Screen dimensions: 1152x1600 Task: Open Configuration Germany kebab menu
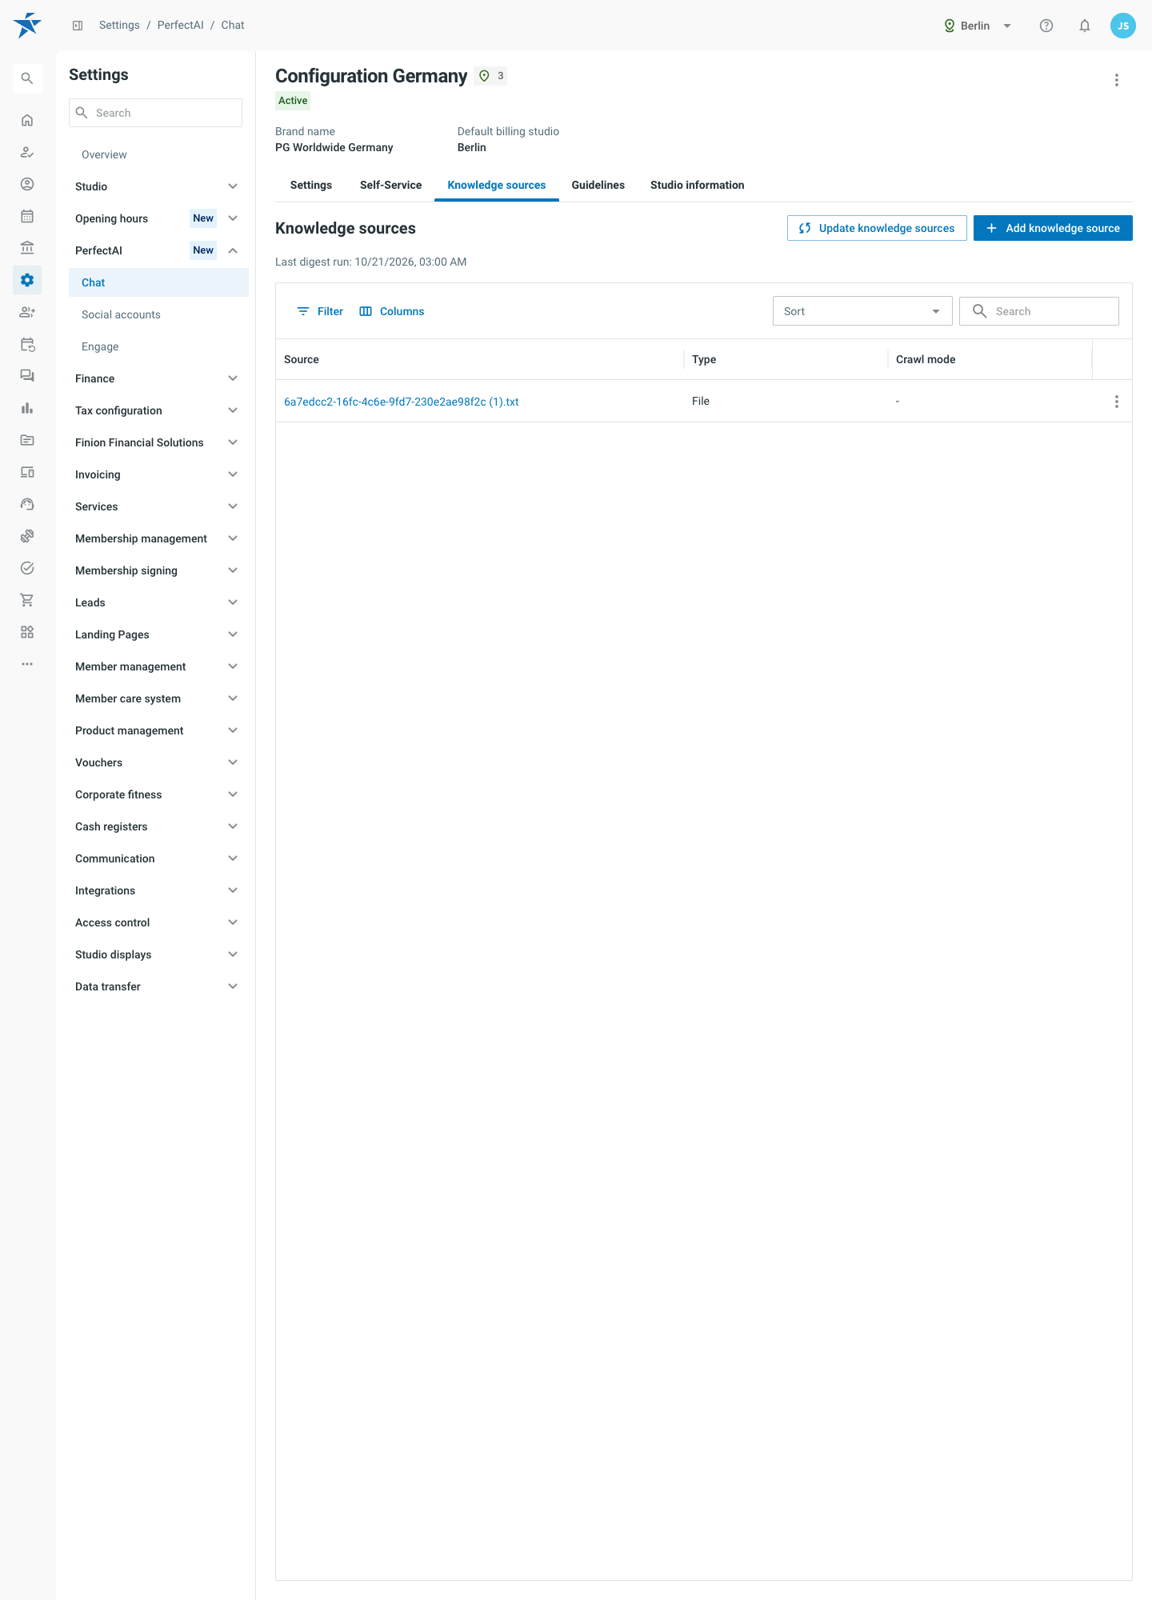(1117, 80)
